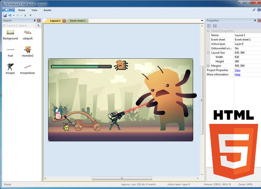Select the catapult sprite in the layout
The width and height of the screenshot is (261, 189).
(x=77, y=120)
